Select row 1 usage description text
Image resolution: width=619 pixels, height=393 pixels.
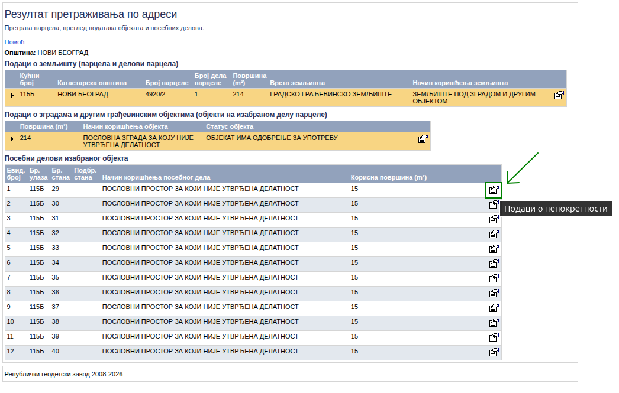pos(200,189)
